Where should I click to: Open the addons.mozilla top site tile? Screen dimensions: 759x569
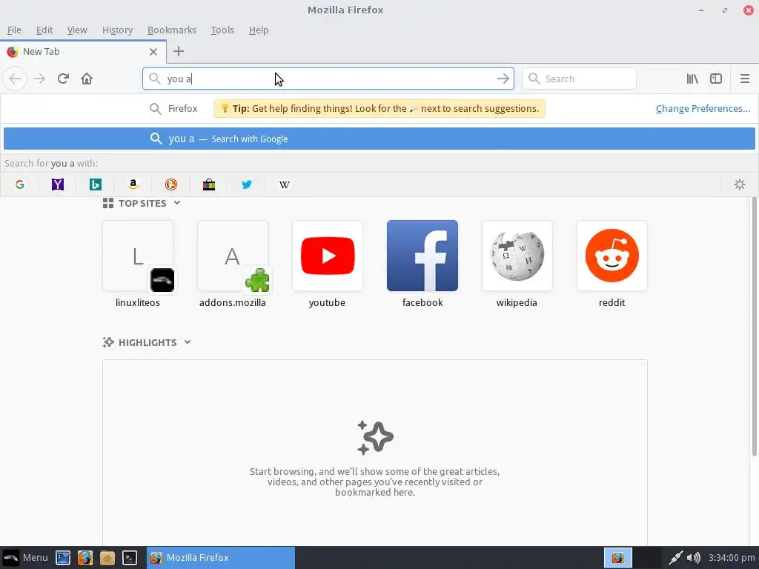point(232,256)
